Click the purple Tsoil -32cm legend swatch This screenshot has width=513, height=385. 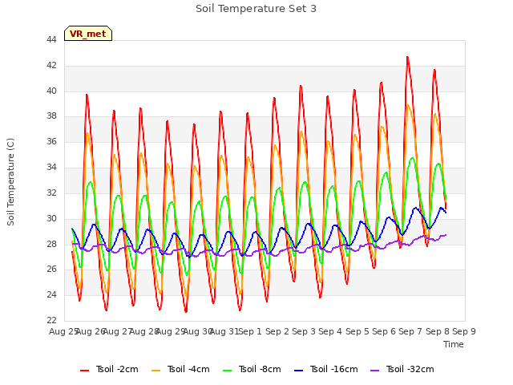(374, 371)
